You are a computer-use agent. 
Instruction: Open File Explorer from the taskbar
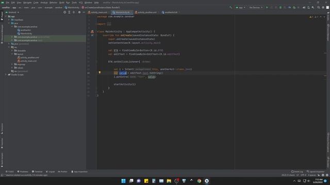coord(169,181)
